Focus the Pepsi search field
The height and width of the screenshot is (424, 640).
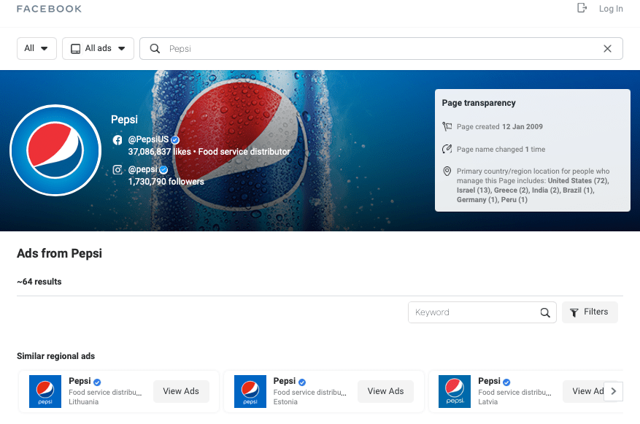coord(381,49)
